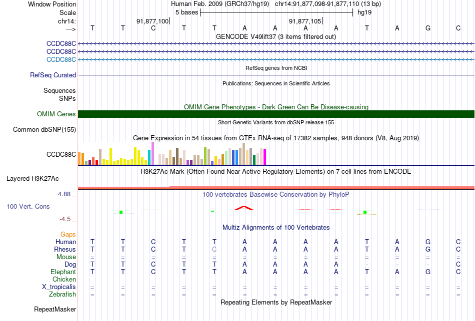Click the 91,877,100 coordinate marker
The image size is (475, 321).
point(152,21)
